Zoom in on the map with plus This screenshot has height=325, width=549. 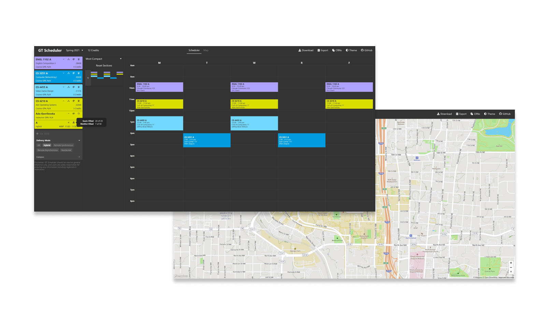click(511, 263)
